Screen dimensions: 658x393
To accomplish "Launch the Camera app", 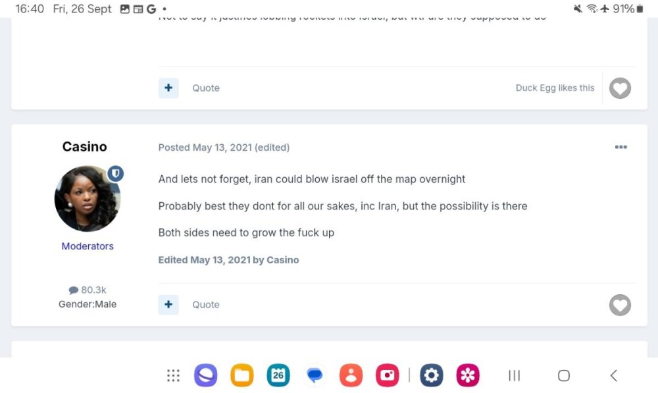I will click(388, 375).
